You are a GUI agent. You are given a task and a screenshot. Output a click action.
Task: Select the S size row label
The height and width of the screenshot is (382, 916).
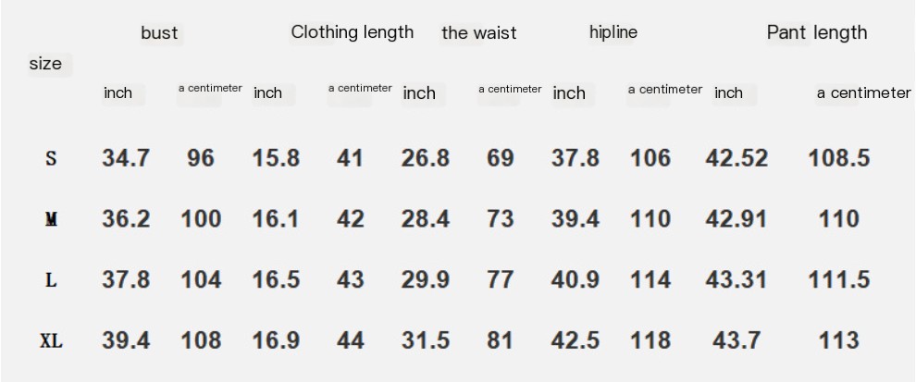[x=52, y=158]
